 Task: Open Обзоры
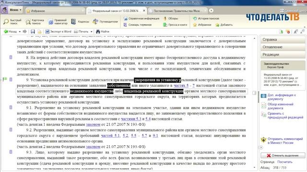click(171, 19)
